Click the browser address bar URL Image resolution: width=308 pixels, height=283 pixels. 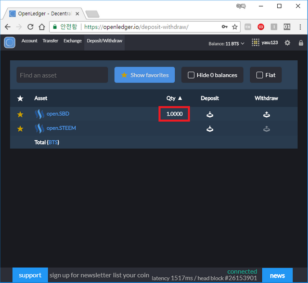pyautogui.click(x=136, y=27)
